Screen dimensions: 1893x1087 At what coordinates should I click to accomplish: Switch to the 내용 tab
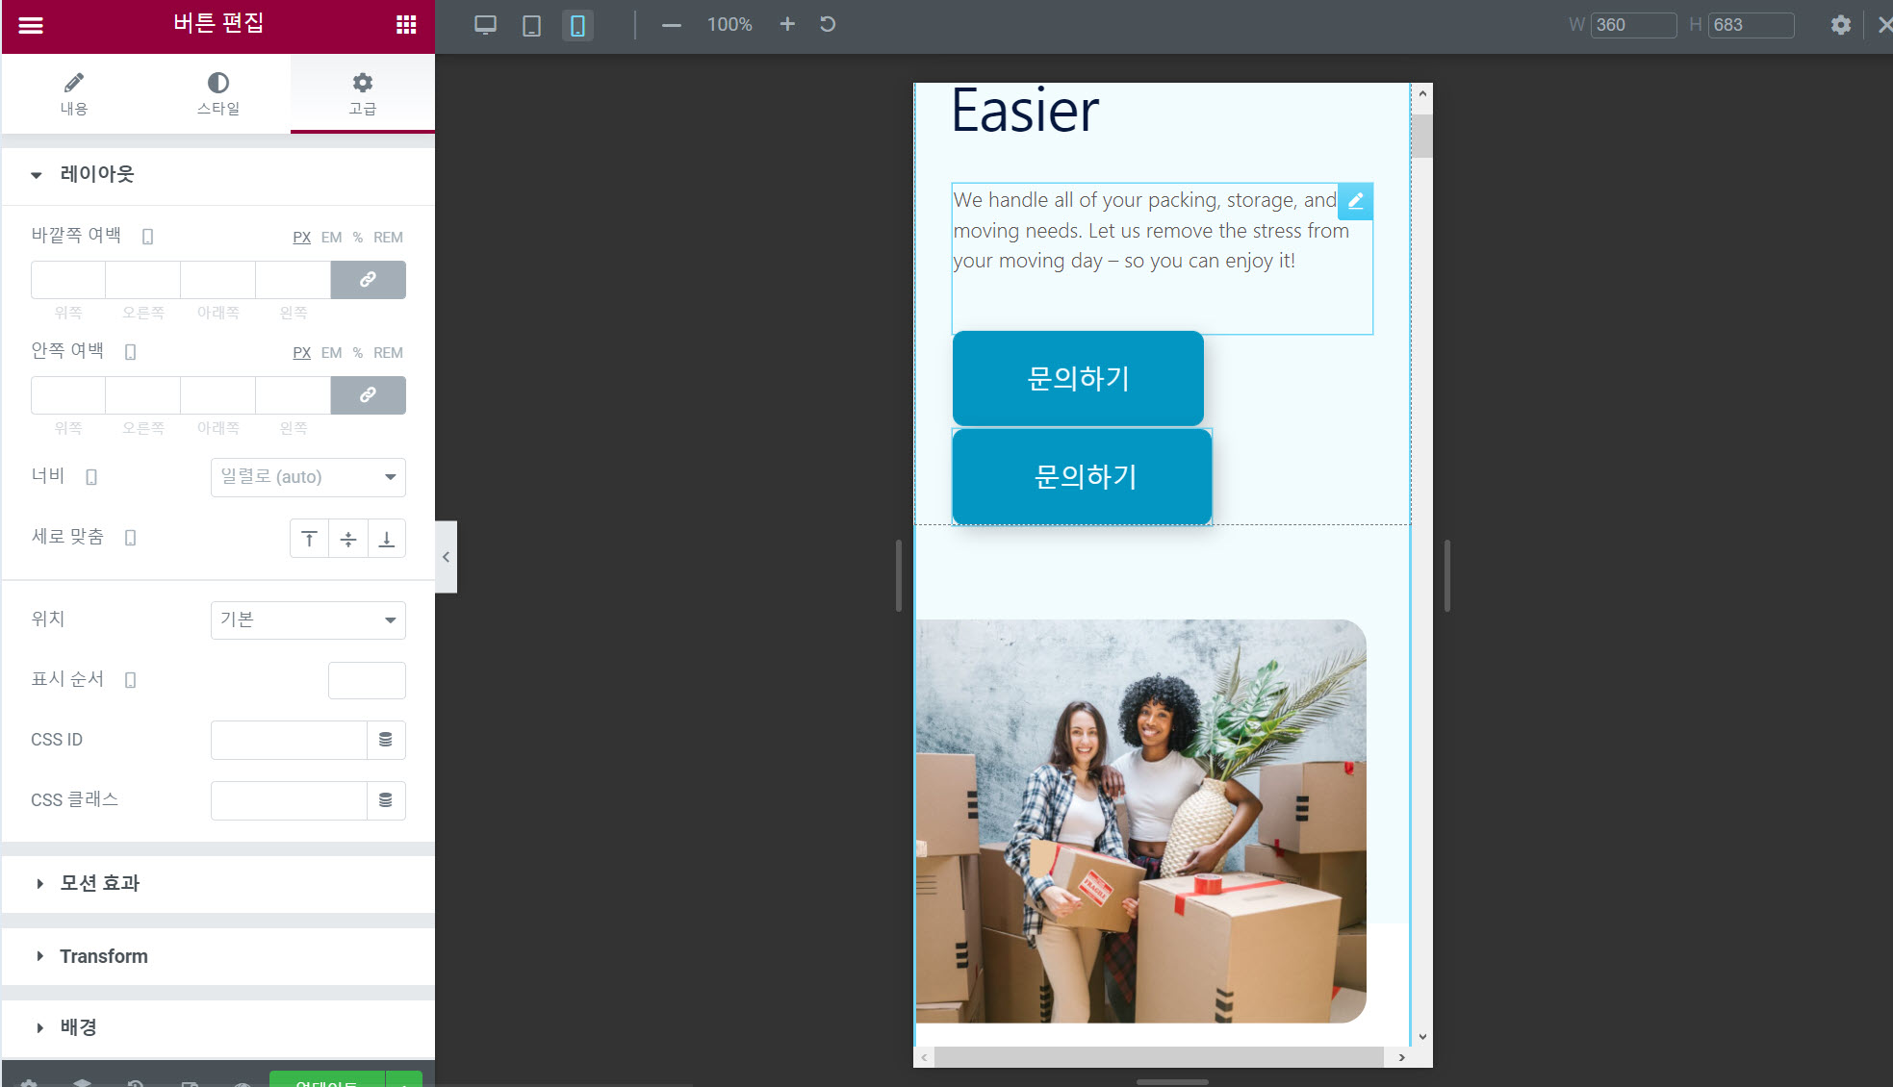[x=74, y=93]
